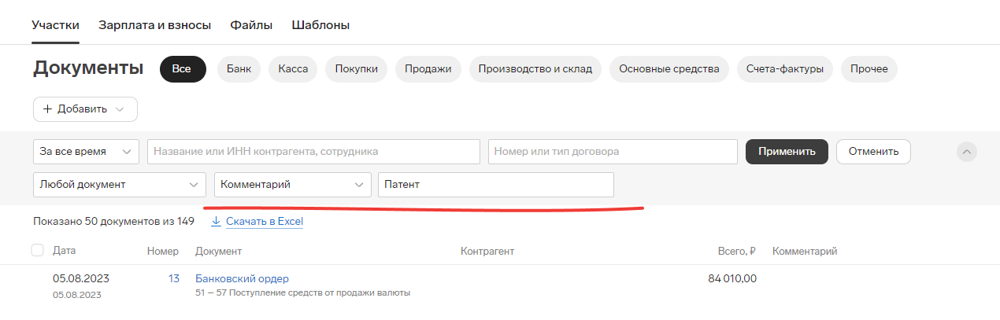Viewport: 1000px width, 320px height.
Task: Open the За все время period dropdown
Action: click(86, 152)
